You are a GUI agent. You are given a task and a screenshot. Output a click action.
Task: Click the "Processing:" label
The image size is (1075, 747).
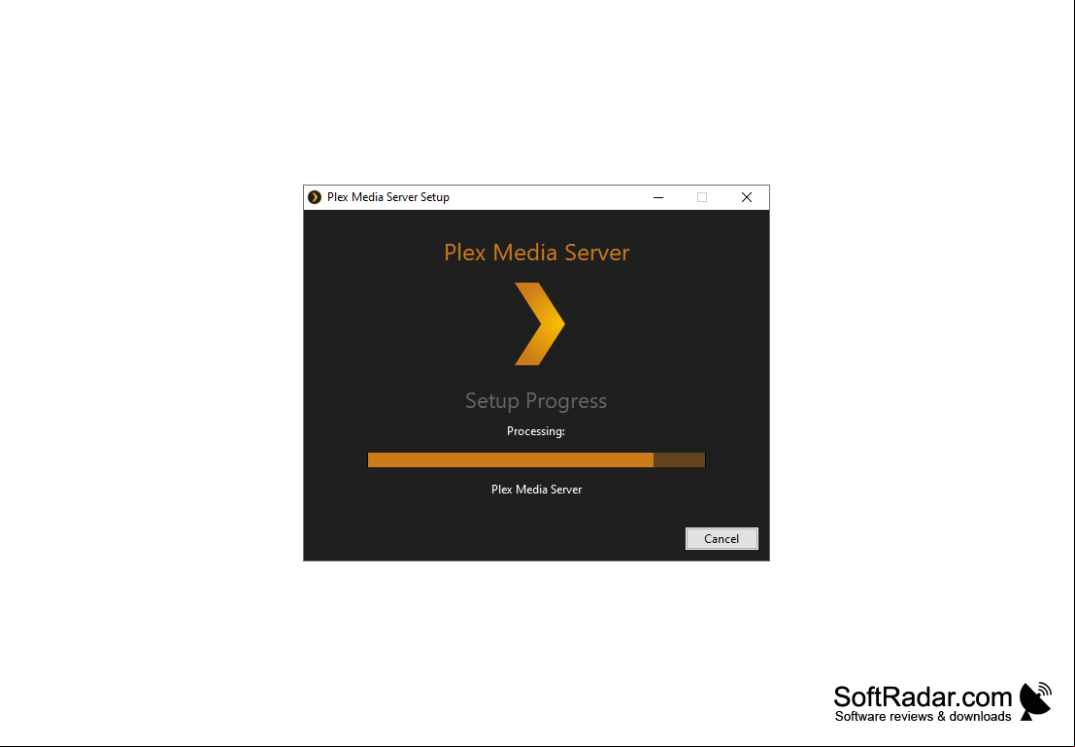[x=536, y=431]
